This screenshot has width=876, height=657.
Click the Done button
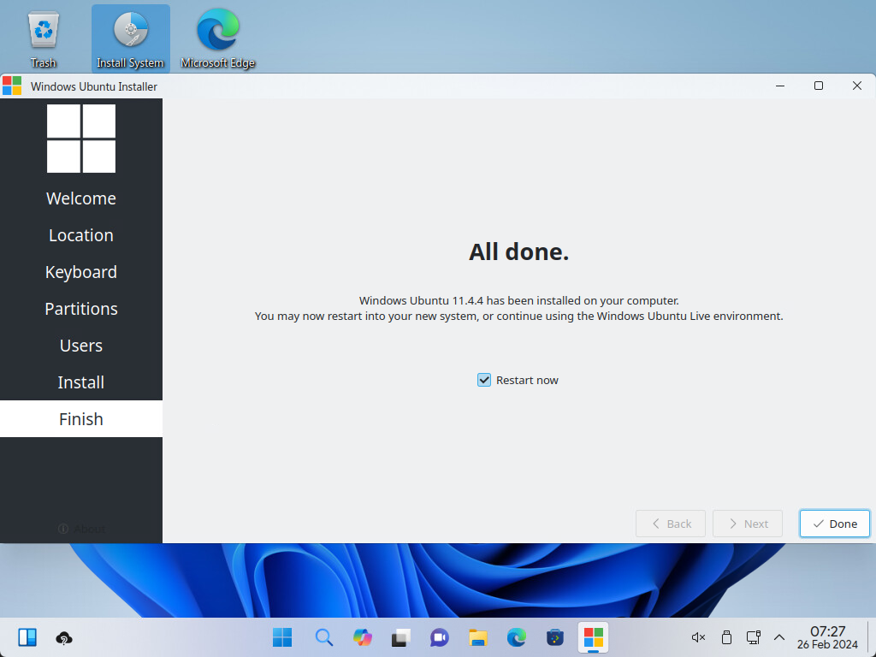point(835,524)
